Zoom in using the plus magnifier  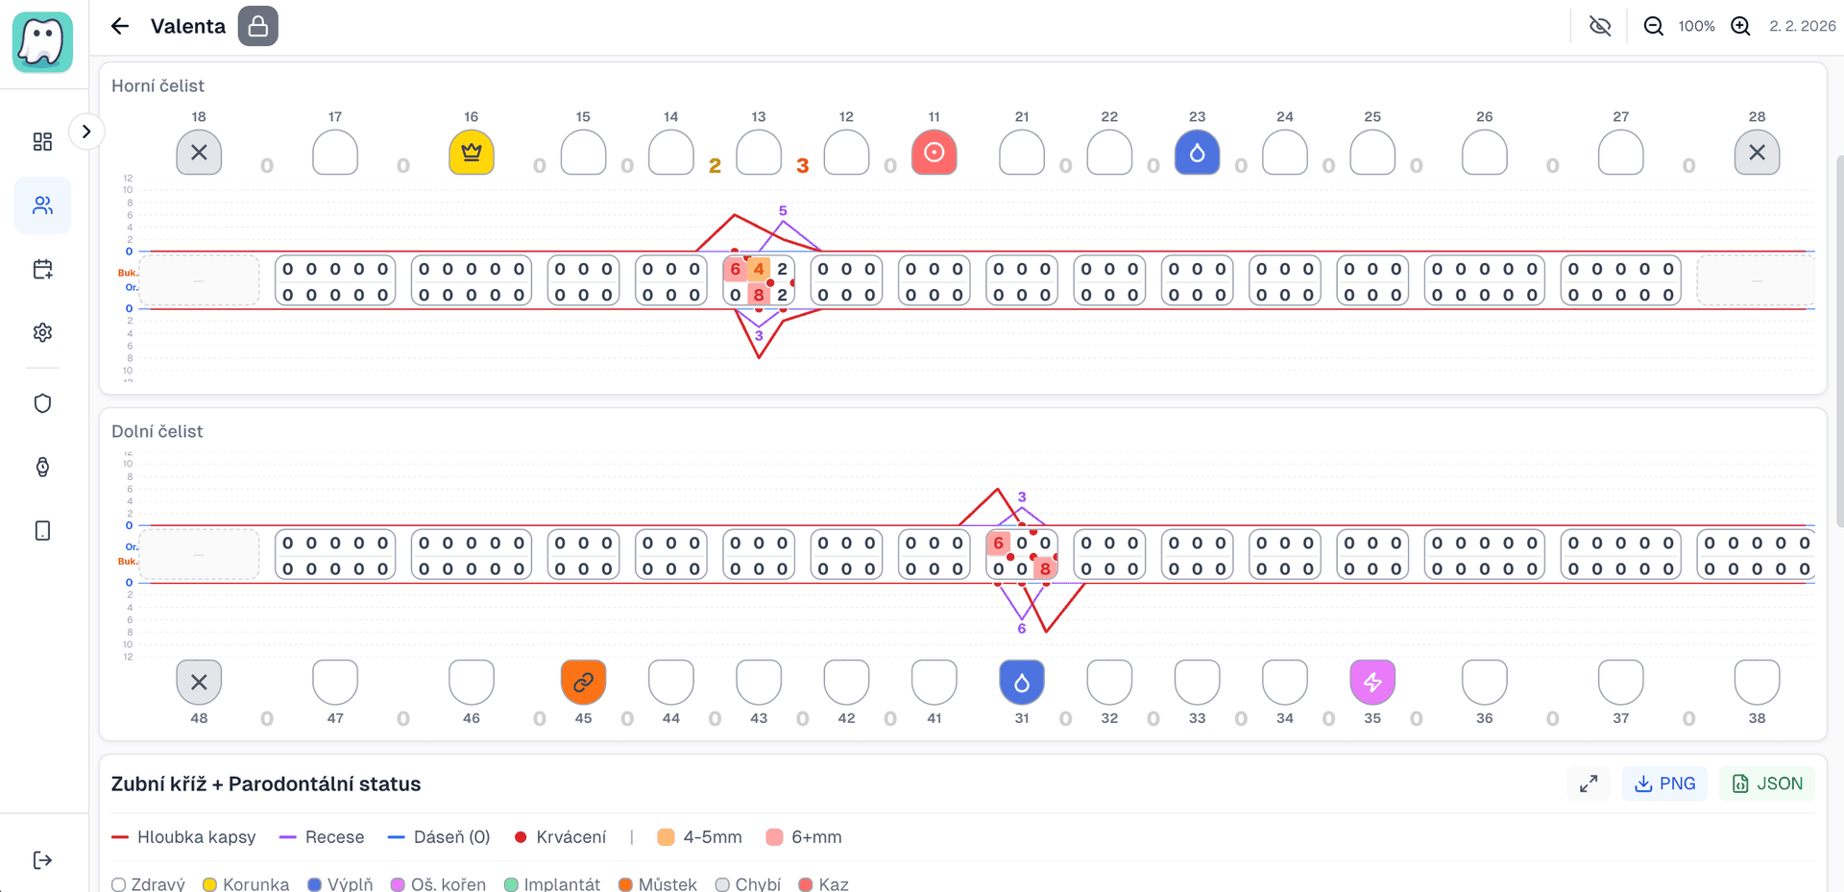point(1740,26)
